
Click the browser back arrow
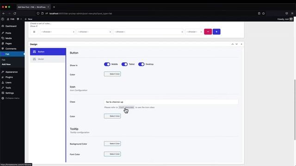click(4, 13)
